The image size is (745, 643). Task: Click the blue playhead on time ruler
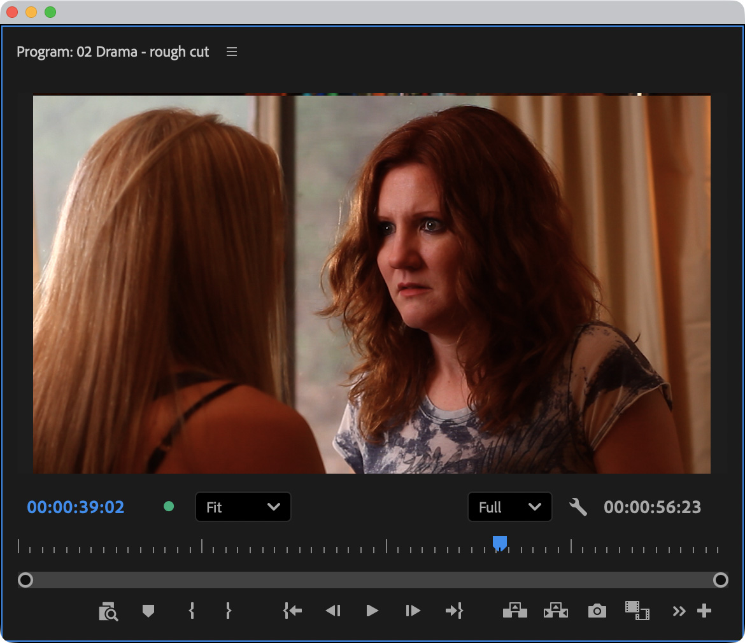[500, 543]
